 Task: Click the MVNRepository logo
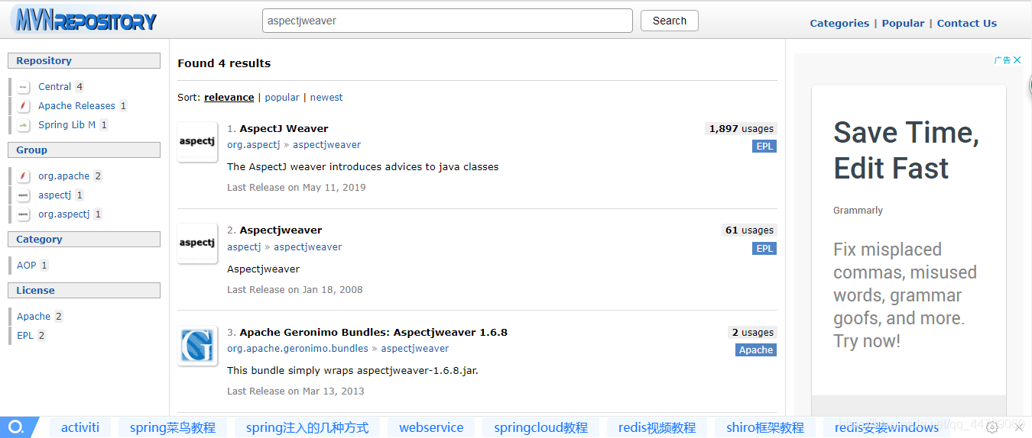tap(84, 21)
